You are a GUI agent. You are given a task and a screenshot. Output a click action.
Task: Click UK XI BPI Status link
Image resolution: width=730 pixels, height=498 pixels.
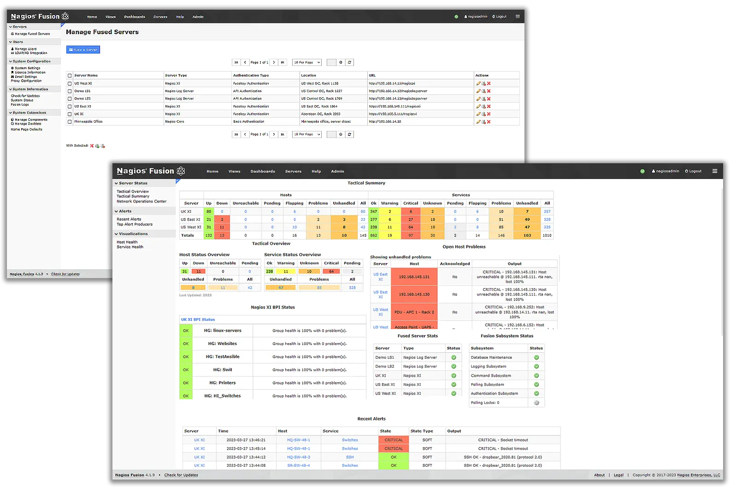click(x=198, y=320)
